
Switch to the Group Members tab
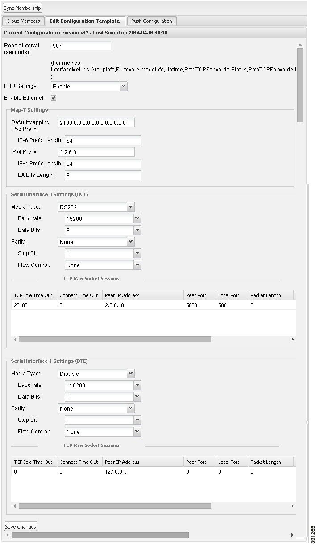[23, 21]
